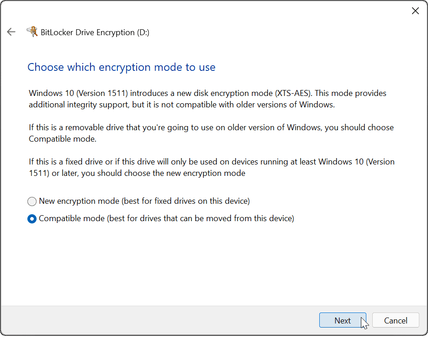
Task: Select the New encryption mode radio button
Action: pyautogui.click(x=32, y=201)
